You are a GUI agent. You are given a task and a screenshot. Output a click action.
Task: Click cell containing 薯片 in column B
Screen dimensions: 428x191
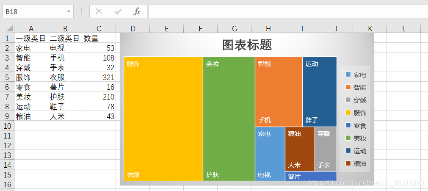click(65, 87)
